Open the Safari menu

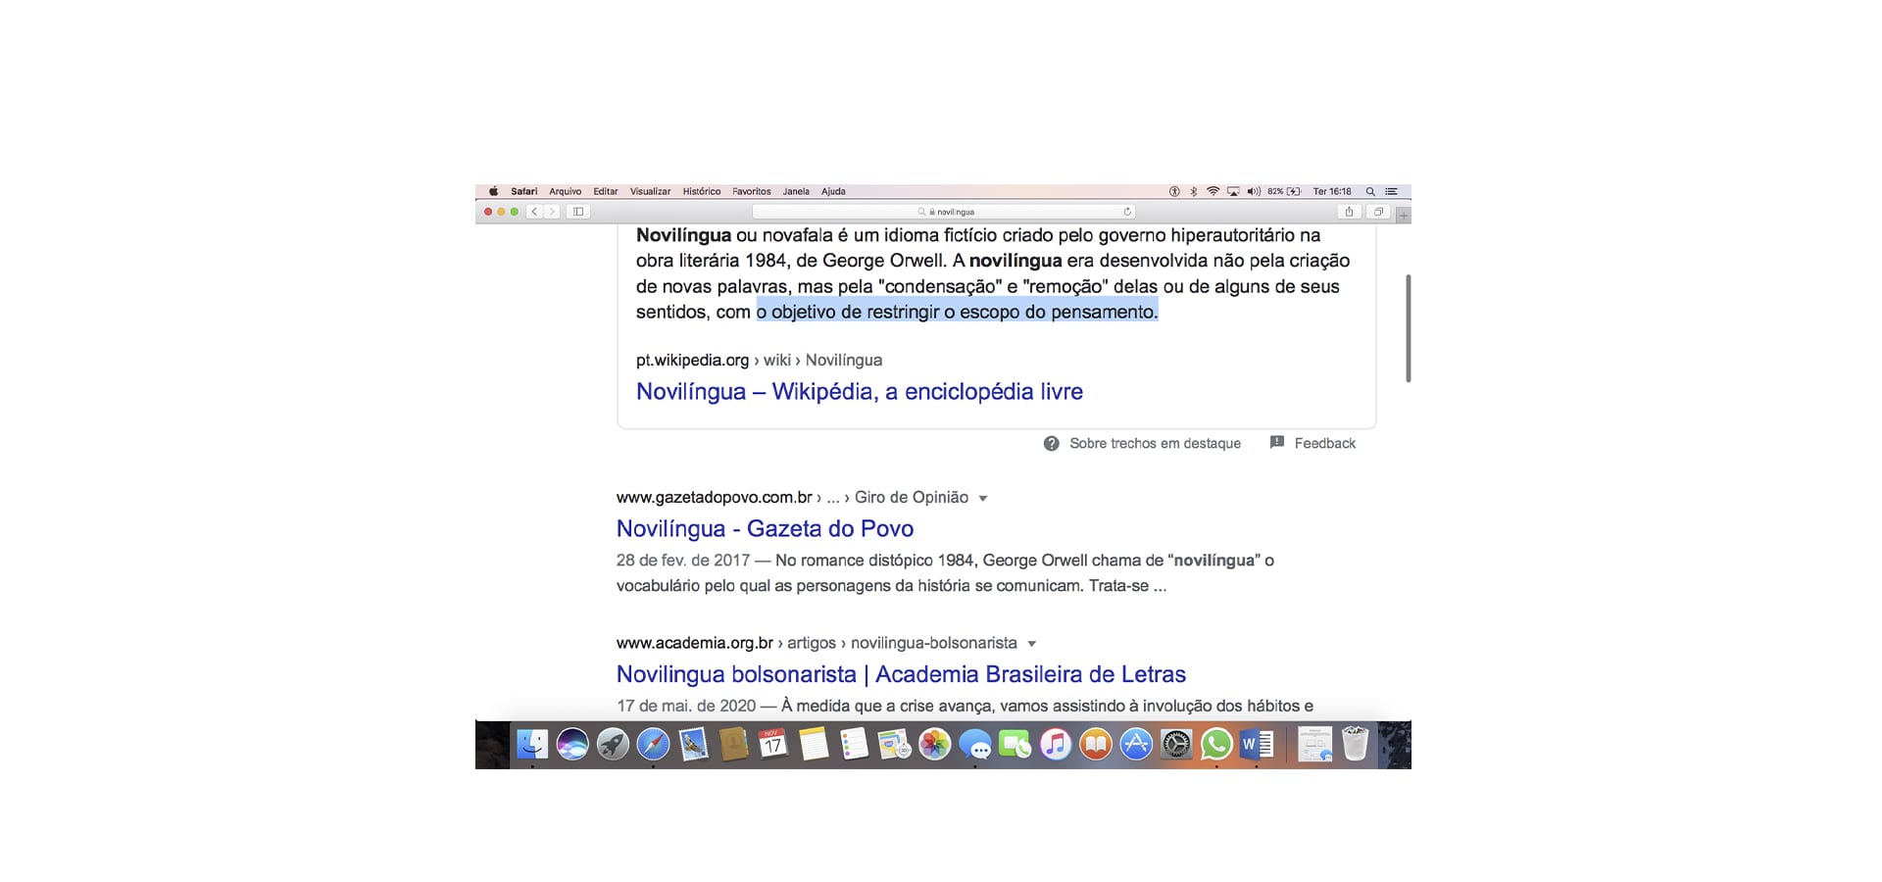[523, 192]
